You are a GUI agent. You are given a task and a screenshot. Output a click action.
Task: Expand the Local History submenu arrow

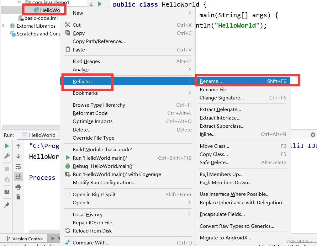click(190, 214)
